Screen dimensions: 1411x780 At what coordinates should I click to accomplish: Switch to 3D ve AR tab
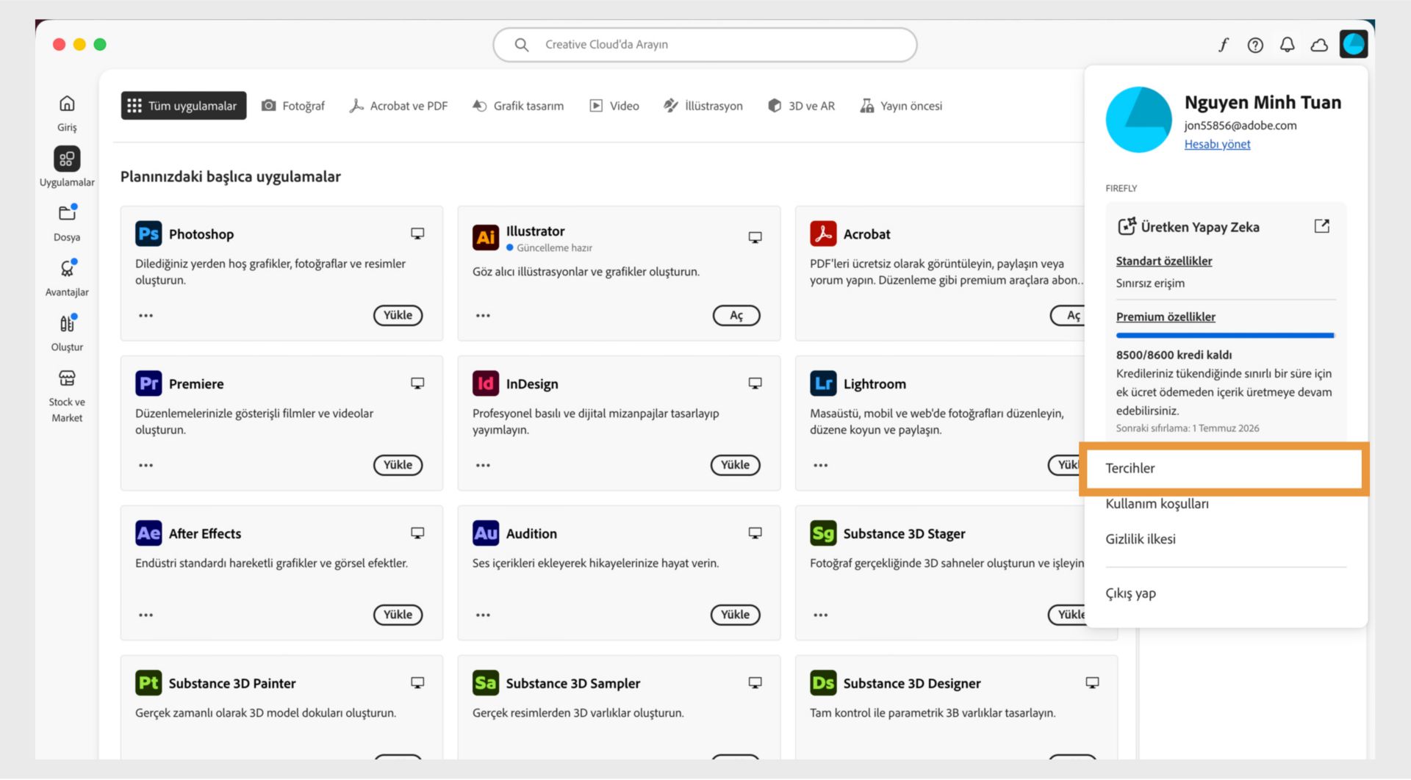tap(802, 106)
